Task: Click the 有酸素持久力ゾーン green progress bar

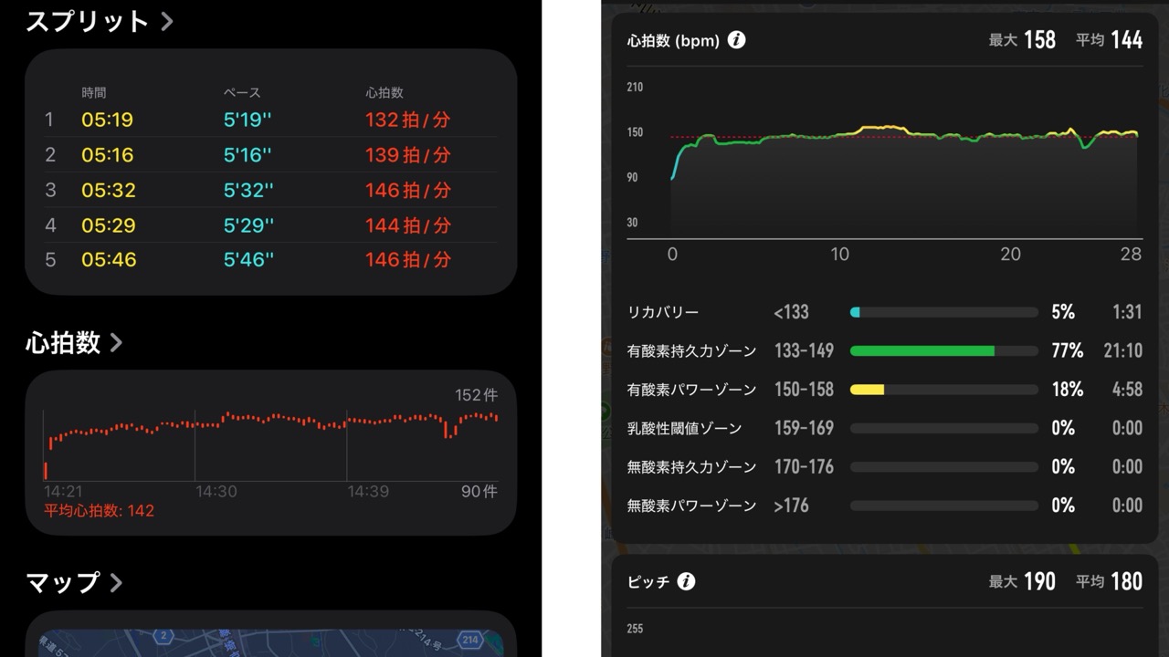Action: tap(922, 350)
